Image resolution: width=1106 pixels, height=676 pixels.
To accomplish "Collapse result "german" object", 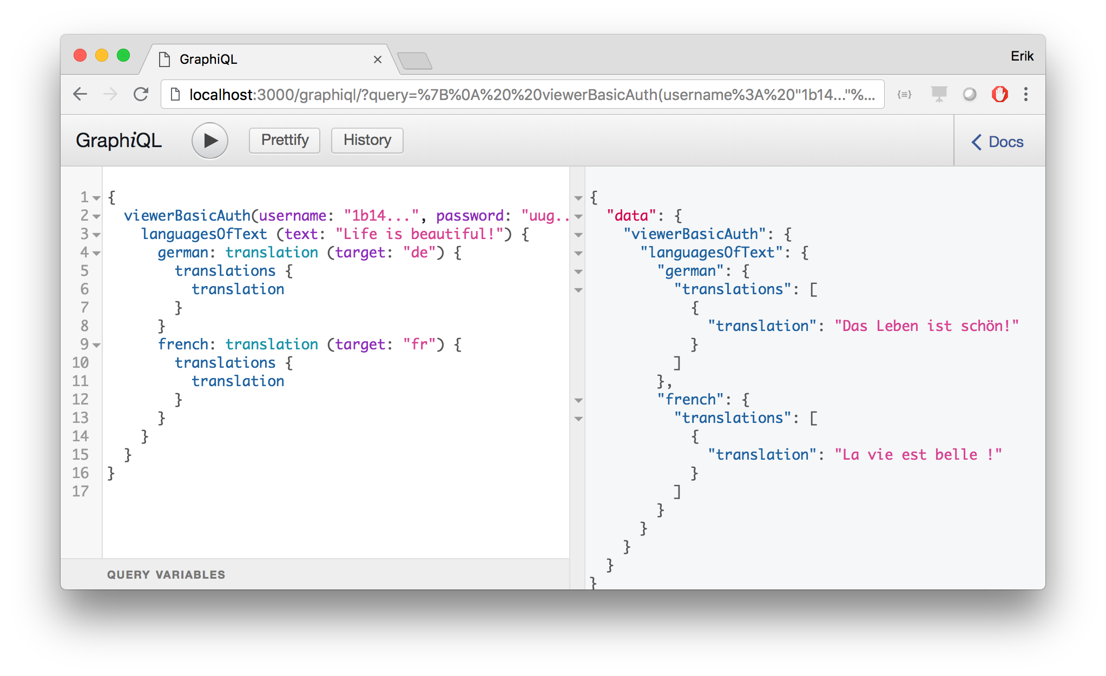I will click(578, 271).
